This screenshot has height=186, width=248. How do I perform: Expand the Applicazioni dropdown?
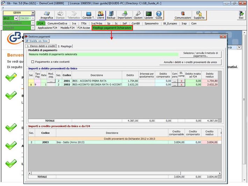tap(33, 23)
